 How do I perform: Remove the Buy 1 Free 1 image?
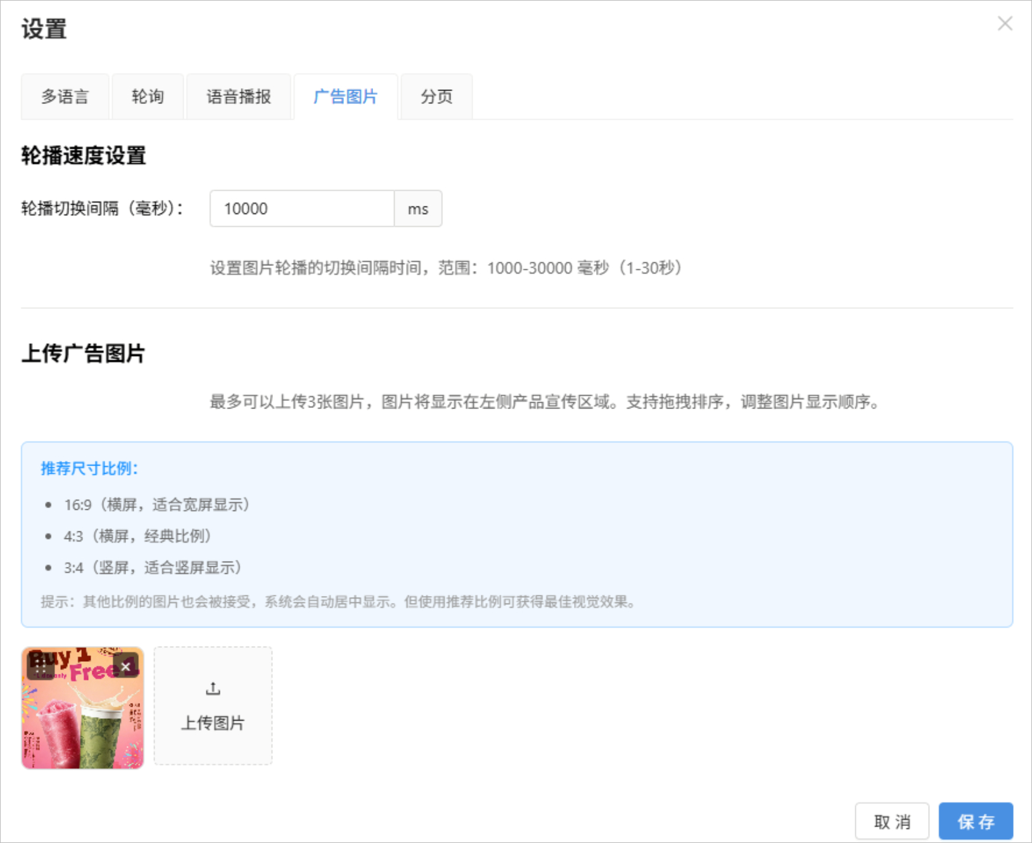point(126,666)
